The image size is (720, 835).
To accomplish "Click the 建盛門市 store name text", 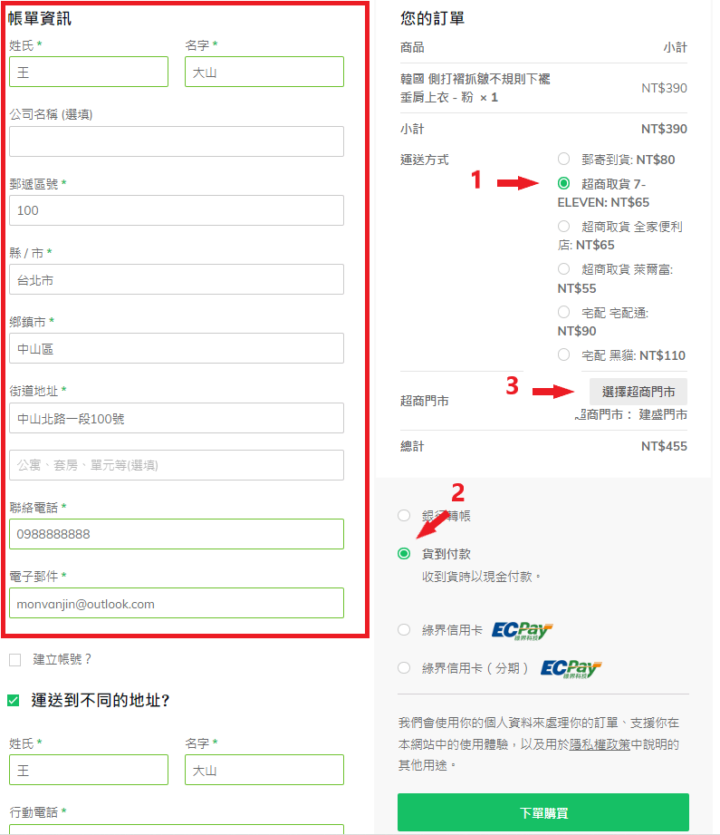I will [663, 415].
